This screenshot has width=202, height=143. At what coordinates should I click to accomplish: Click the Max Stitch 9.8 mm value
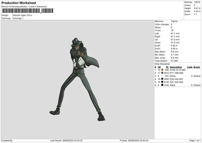point(174,52)
